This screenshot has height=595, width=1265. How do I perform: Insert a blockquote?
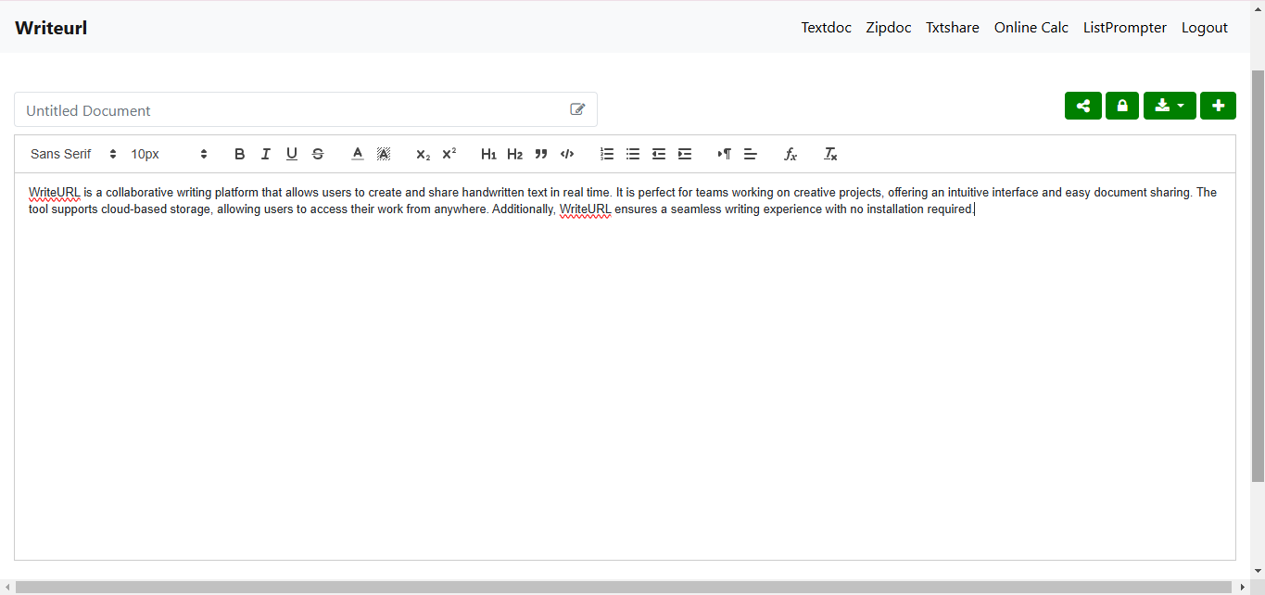541,154
